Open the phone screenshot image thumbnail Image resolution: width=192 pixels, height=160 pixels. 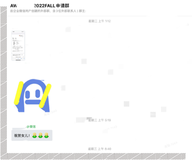click(x=18, y=46)
